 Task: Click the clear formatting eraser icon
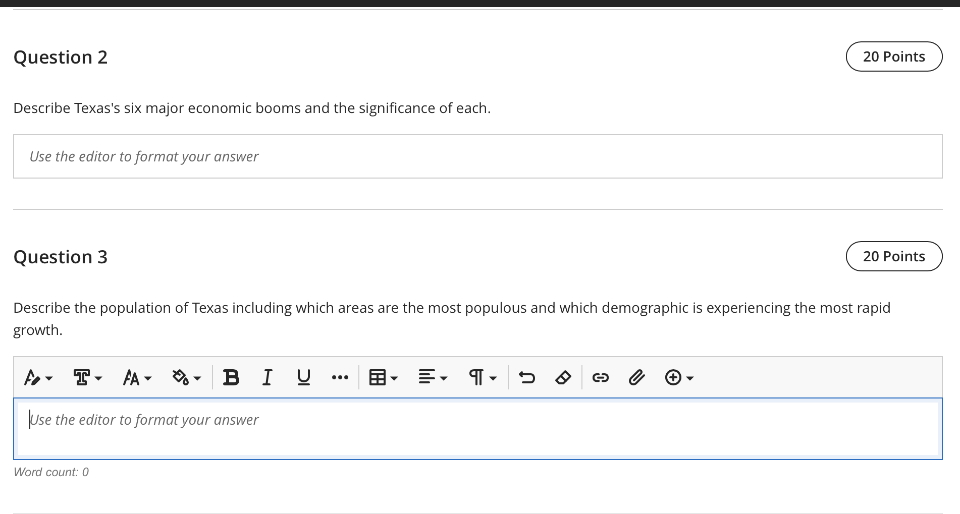[x=563, y=377]
